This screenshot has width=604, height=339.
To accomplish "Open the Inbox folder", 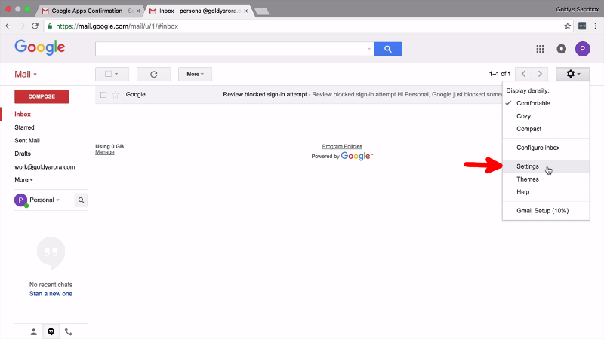I will [23, 115].
